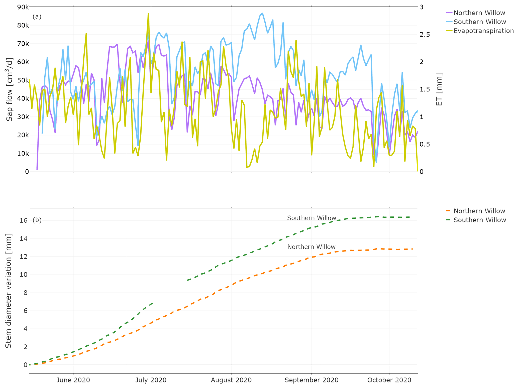Click the (a) panel label
The image size is (518, 388).
pos(37,17)
